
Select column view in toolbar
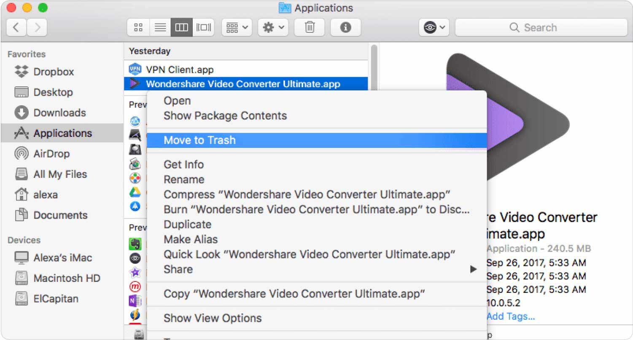182,28
